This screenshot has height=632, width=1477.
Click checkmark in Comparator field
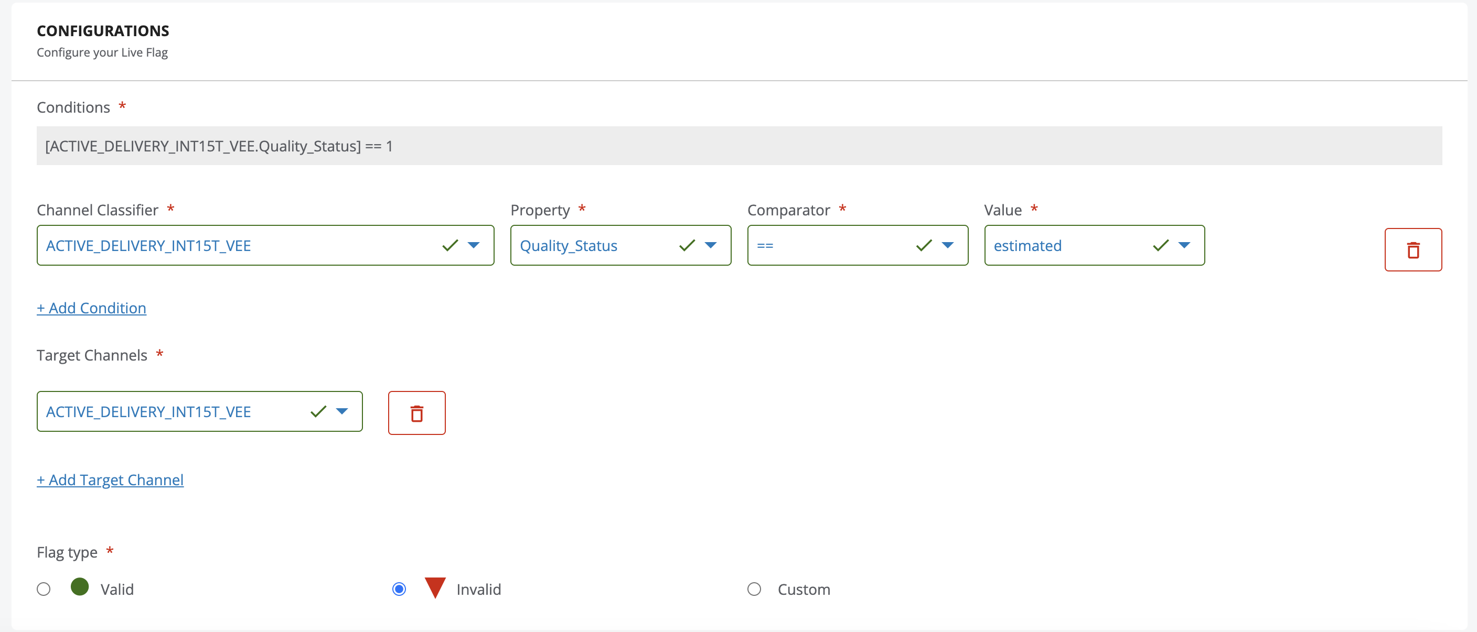point(924,245)
